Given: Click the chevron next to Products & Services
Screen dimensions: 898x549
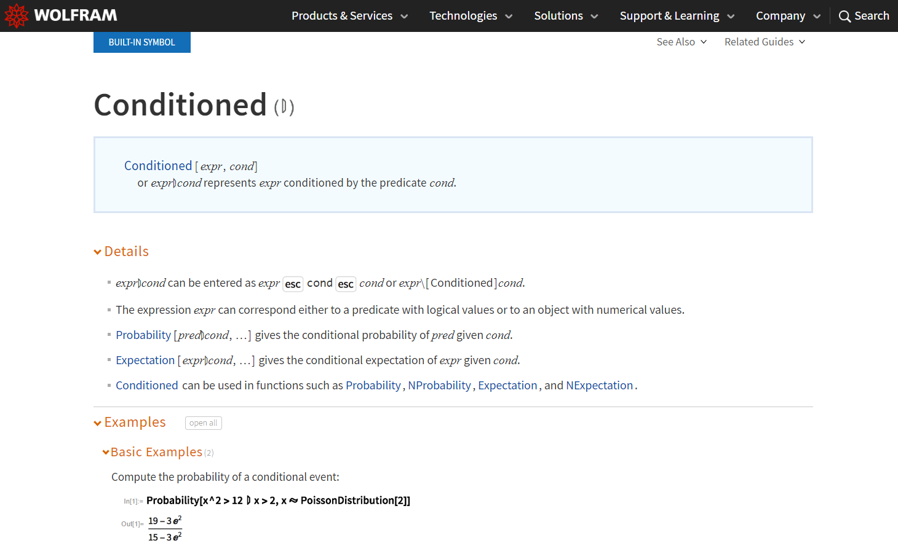Looking at the screenshot, I should coord(404,17).
